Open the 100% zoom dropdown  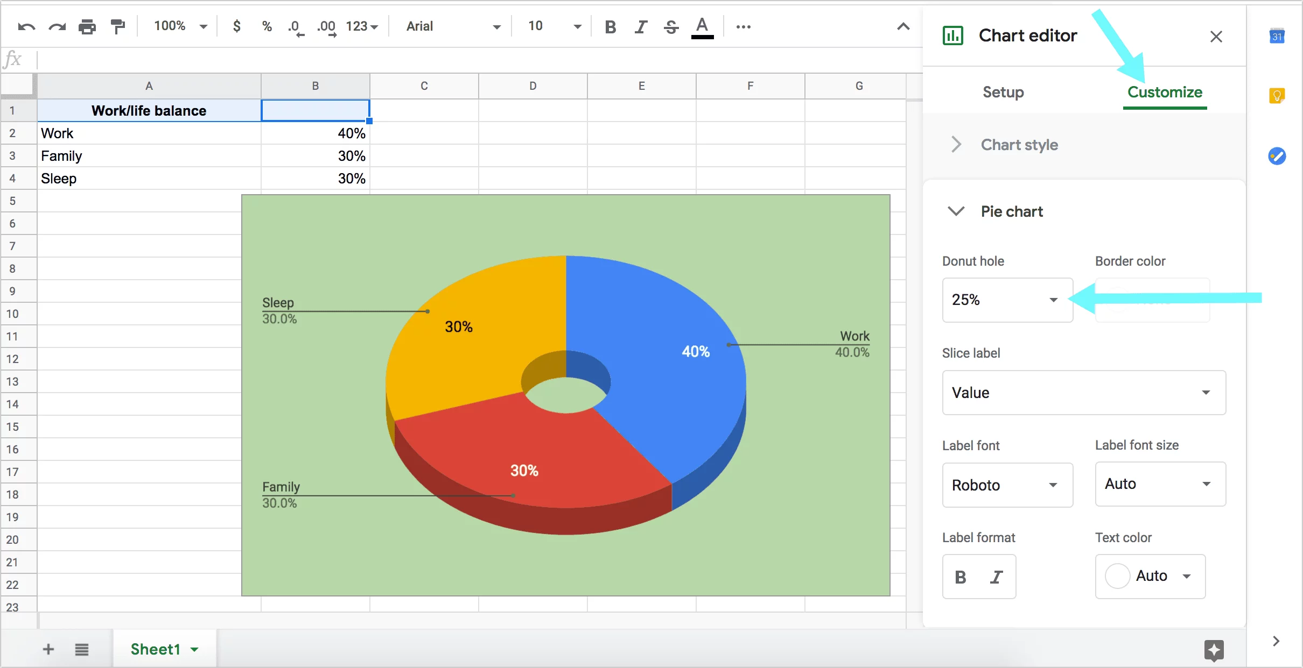click(x=180, y=26)
